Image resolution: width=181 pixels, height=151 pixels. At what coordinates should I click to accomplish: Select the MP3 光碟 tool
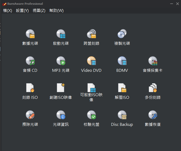pyautogui.click(x=61, y=64)
